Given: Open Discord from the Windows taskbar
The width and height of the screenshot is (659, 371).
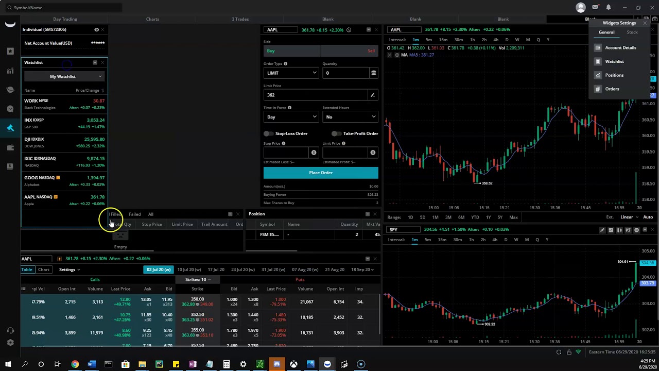Looking at the screenshot, I should (277, 364).
